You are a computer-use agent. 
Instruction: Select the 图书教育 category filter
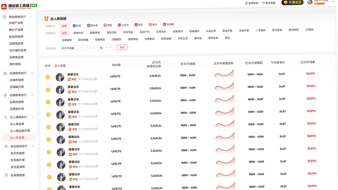click(293, 30)
